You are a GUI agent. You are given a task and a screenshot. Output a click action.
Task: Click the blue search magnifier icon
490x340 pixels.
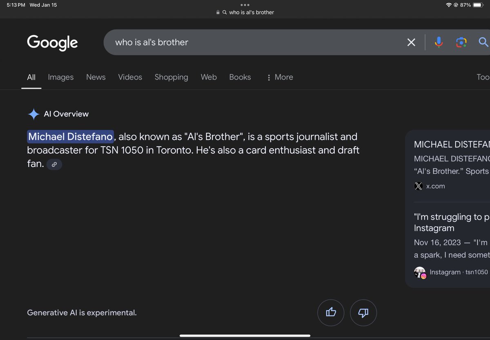coord(483,42)
